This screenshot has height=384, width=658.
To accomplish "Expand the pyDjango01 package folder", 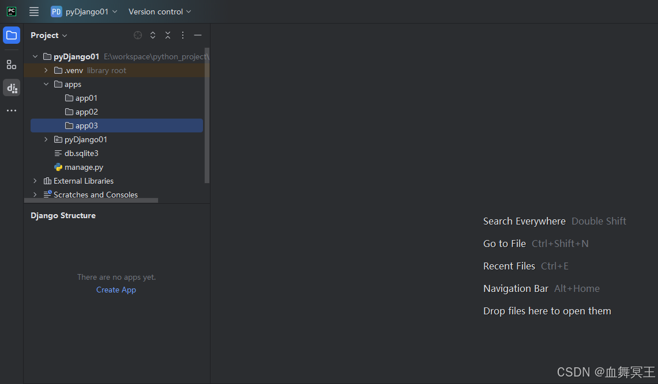I will (46, 139).
